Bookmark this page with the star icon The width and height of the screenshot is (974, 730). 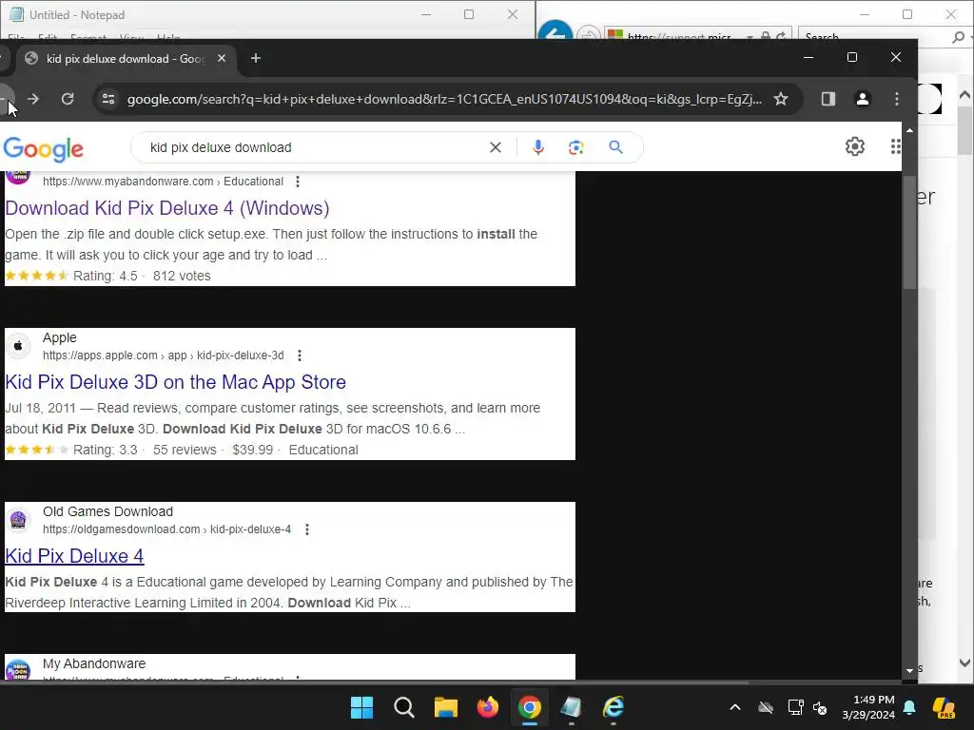coord(781,99)
